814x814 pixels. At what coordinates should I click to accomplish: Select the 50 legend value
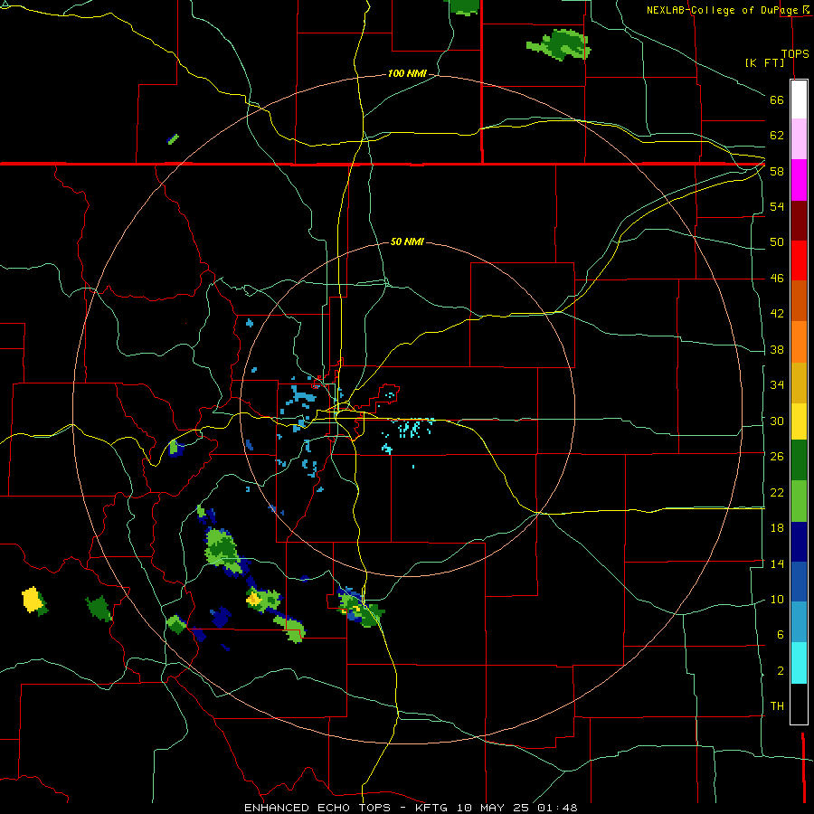pos(777,241)
